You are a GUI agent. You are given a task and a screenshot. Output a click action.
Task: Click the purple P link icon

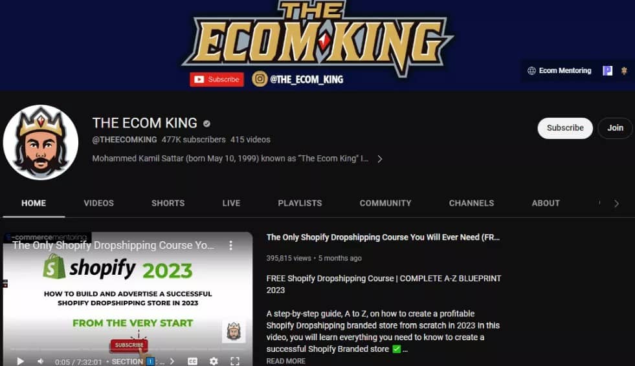tap(607, 70)
